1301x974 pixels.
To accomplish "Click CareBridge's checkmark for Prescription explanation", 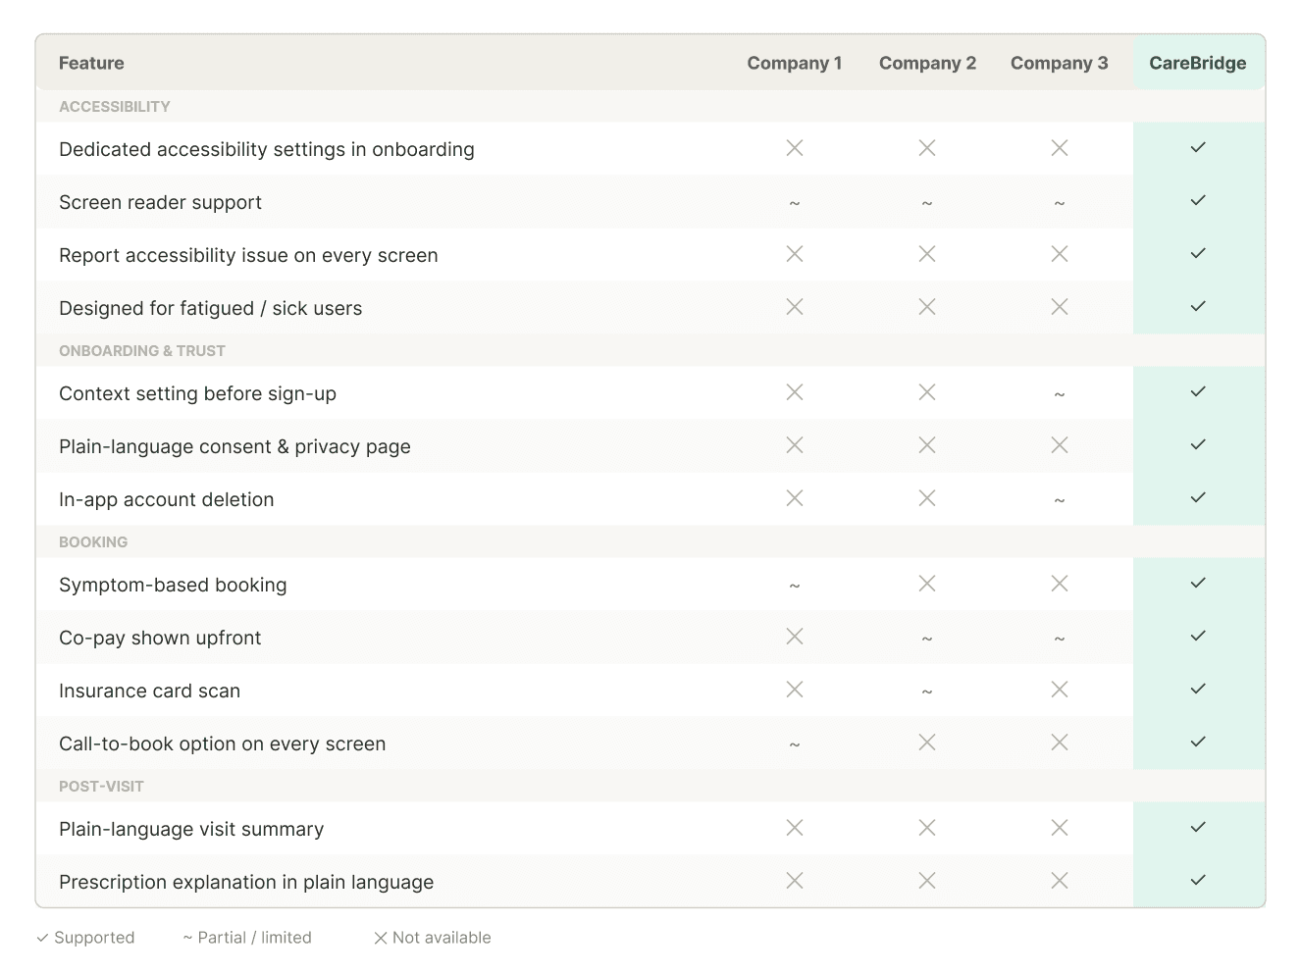I will (x=1198, y=880).
